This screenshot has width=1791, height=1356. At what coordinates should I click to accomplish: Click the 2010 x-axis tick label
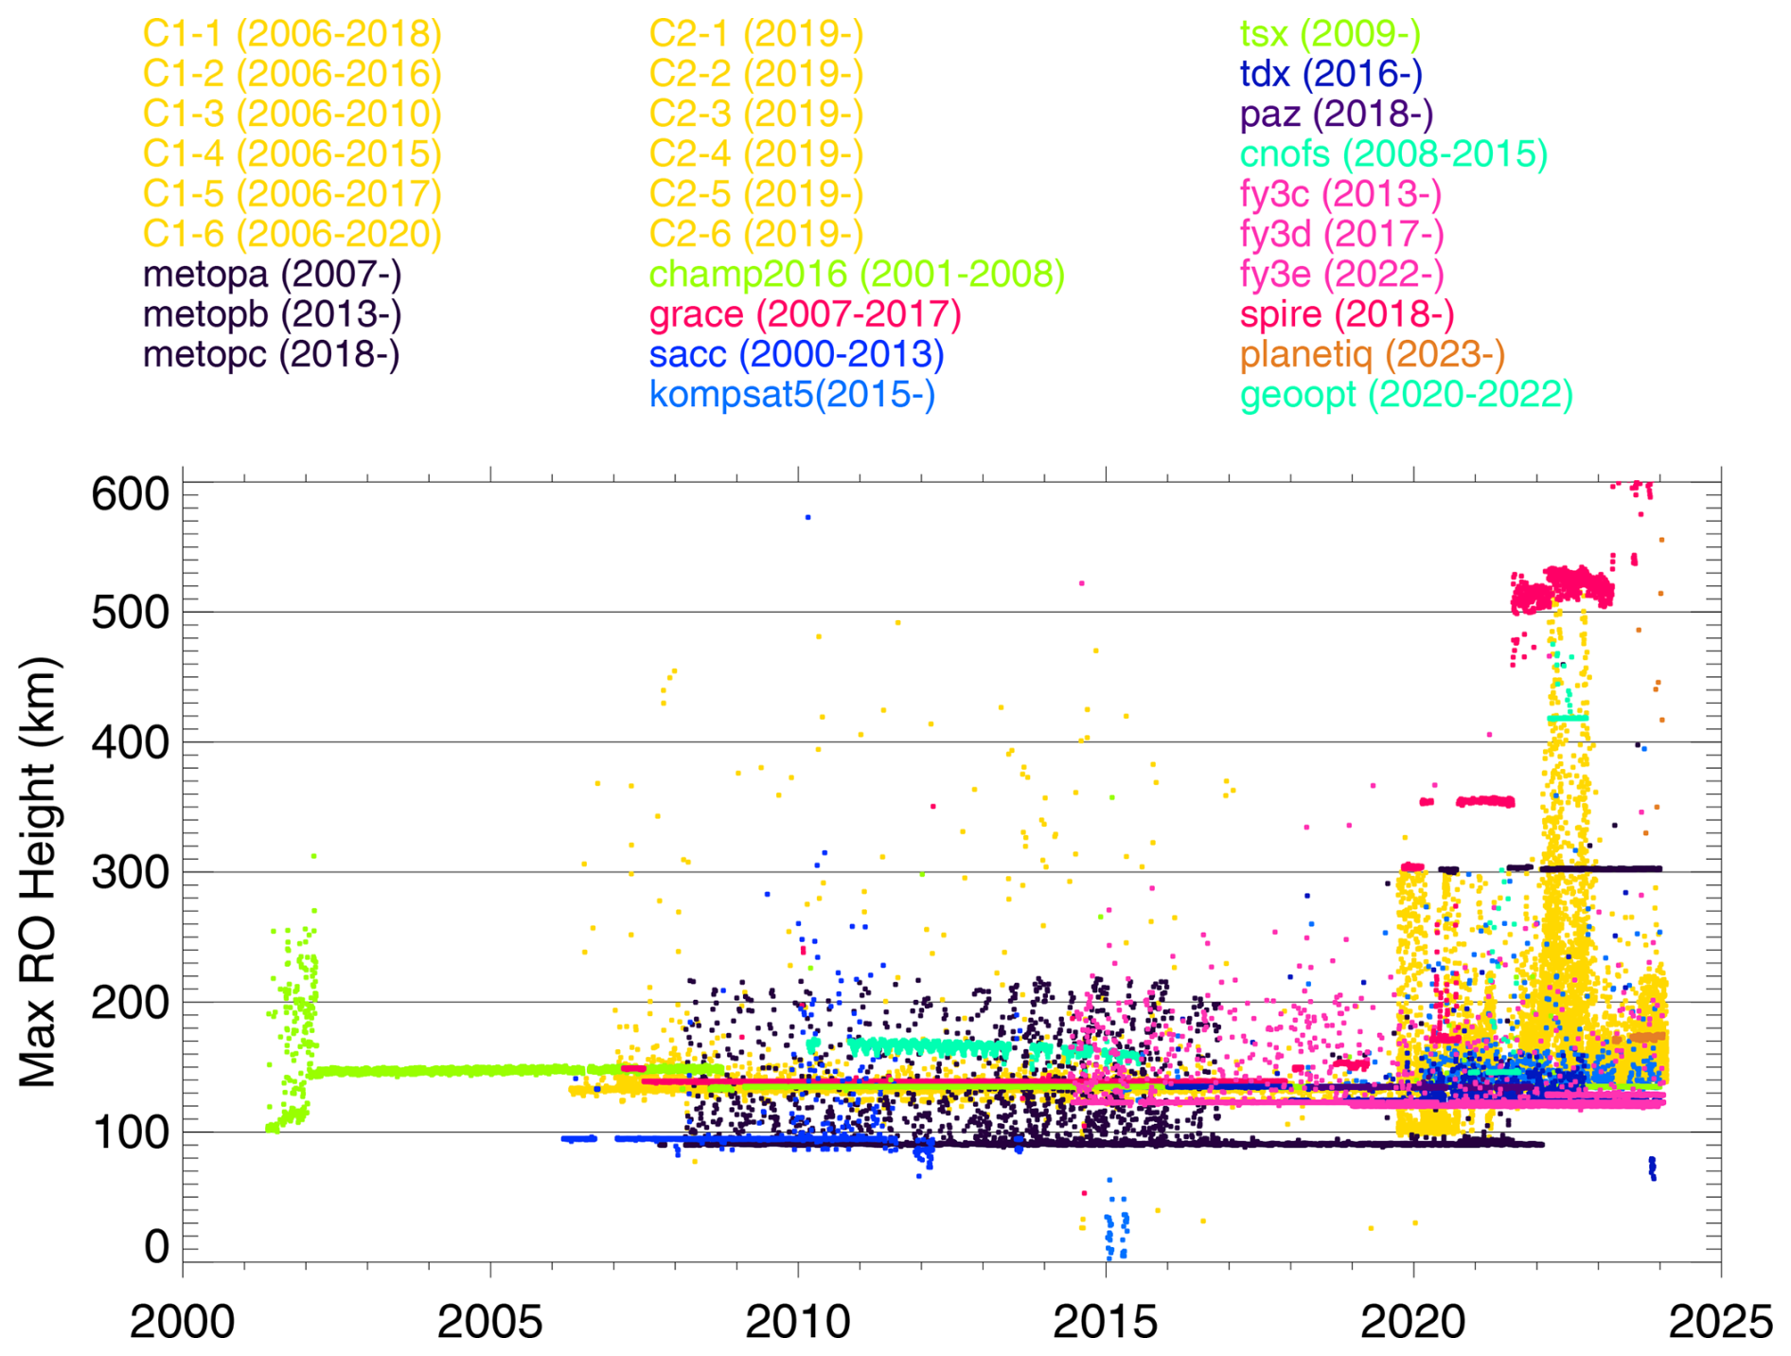click(x=797, y=1322)
